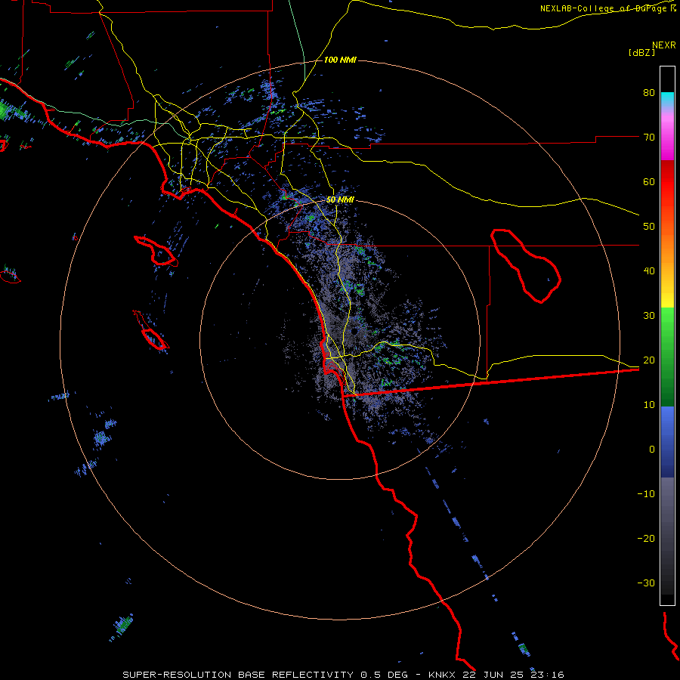Click the 30 value on the dBZ scale
Viewport: 680px width, 680px height.
coord(649,315)
